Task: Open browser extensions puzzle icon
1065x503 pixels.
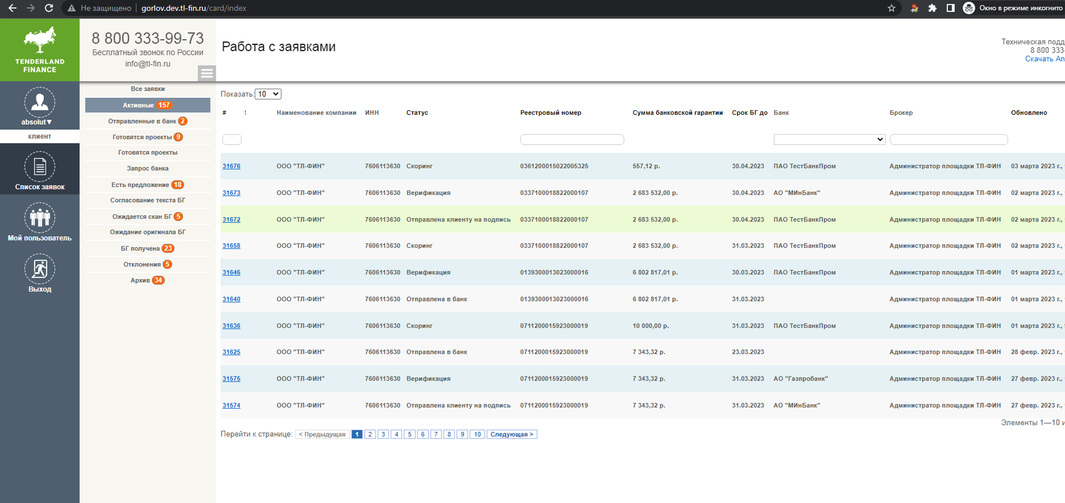Action: [x=932, y=8]
